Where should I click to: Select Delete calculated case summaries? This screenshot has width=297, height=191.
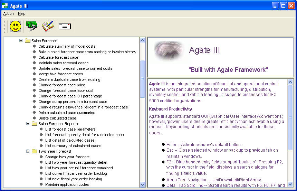pyautogui.click(x=67, y=113)
